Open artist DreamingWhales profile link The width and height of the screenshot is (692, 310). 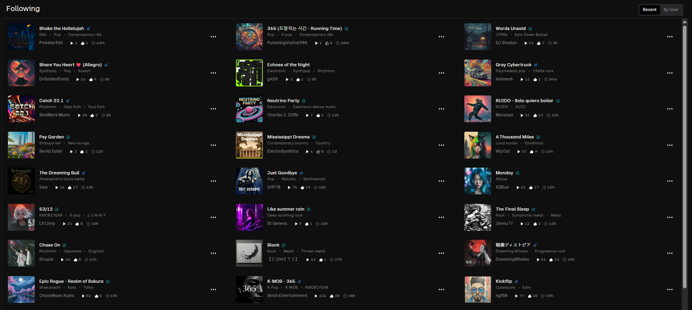click(512, 260)
